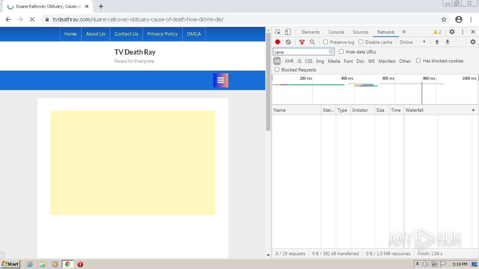View site security lock information
The height and width of the screenshot is (269, 479).
point(47,19)
